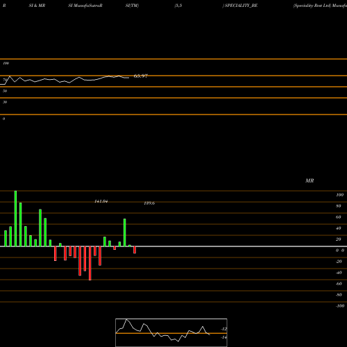Click the 189.6 value label
Image resolution: width=347 pixels, height=347 pixels.
[x=149, y=203]
